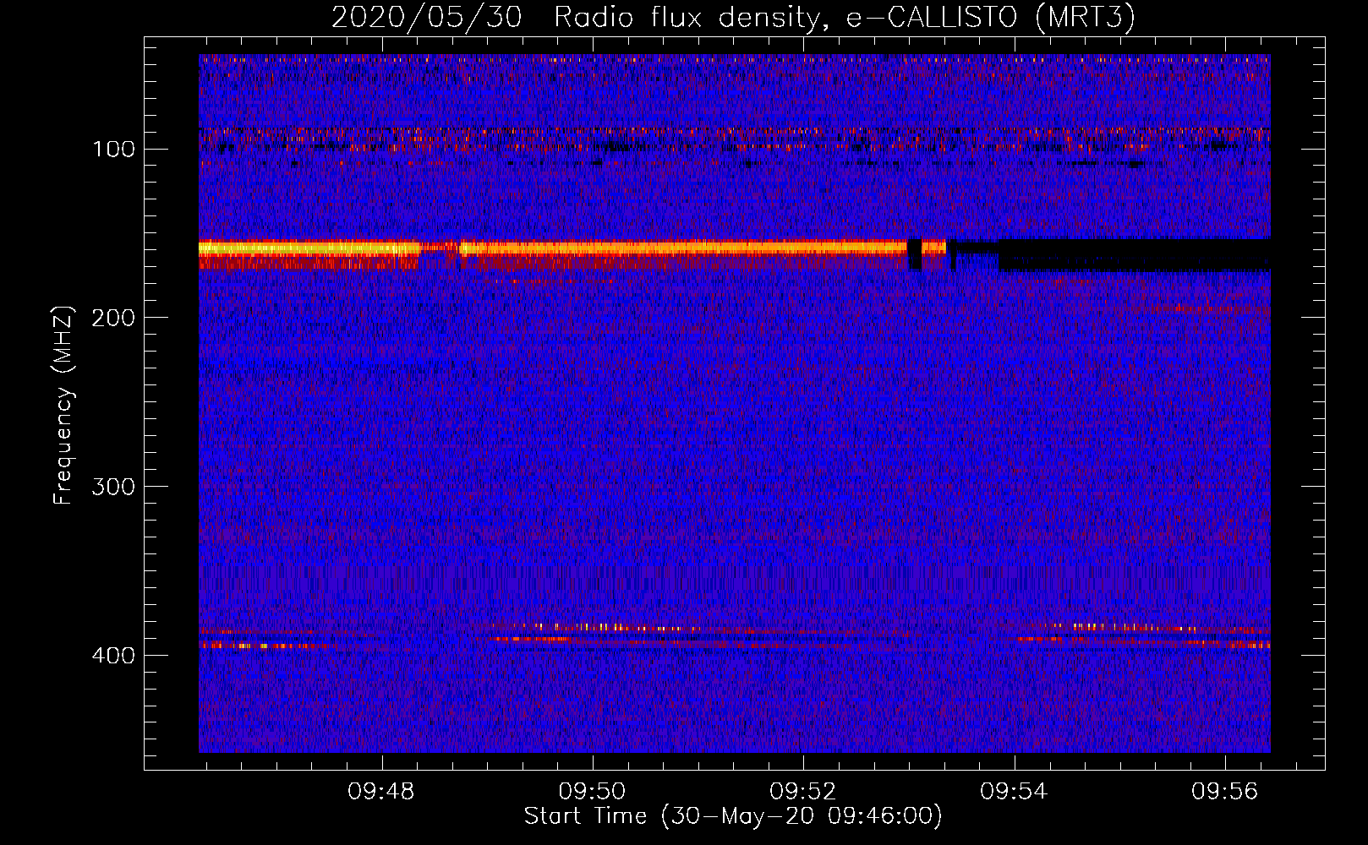1368x845 pixels.
Task: Click the 'Start Time (30-May-20 09:46:00)' label
Action: click(x=733, y=816)
